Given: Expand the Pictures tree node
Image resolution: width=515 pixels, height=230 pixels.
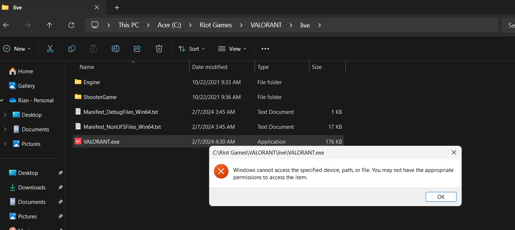Looking at the screenshot, I should coord(5,144).
